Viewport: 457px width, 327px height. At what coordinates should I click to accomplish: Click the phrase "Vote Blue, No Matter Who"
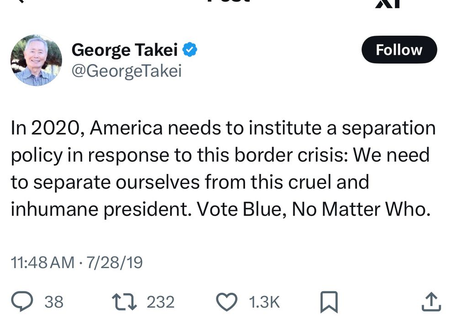click(x=314, y=209)
